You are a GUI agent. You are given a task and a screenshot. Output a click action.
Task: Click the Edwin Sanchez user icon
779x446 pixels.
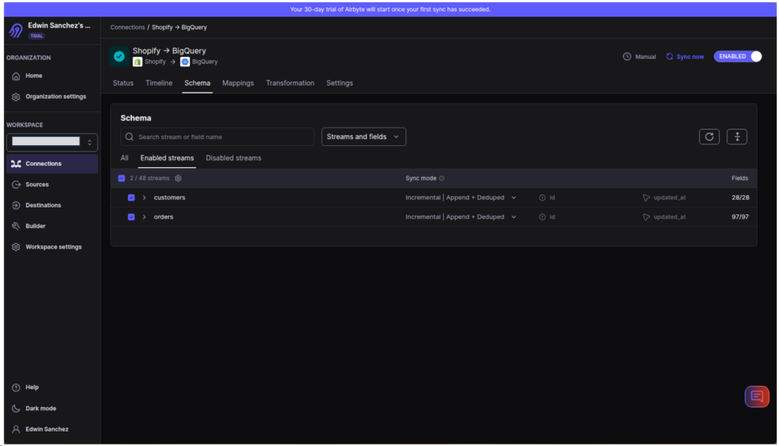click(16, 429)
